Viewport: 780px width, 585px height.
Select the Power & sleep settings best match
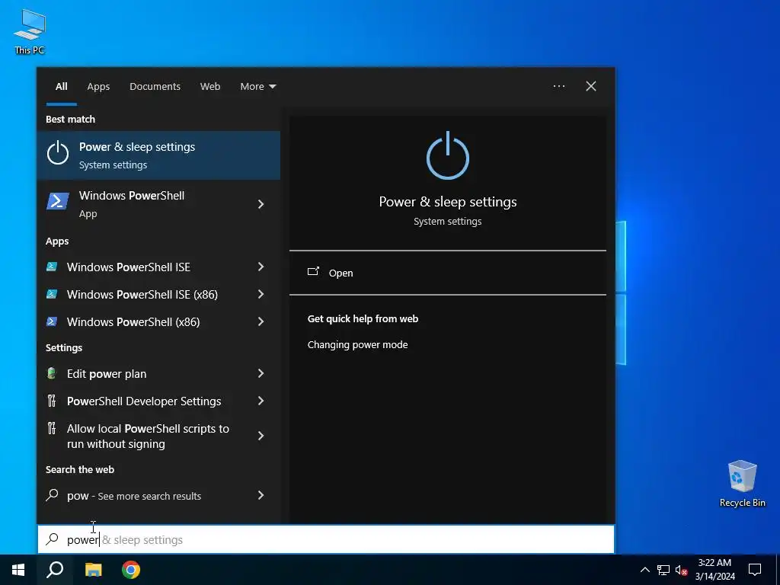pos(158,155)
